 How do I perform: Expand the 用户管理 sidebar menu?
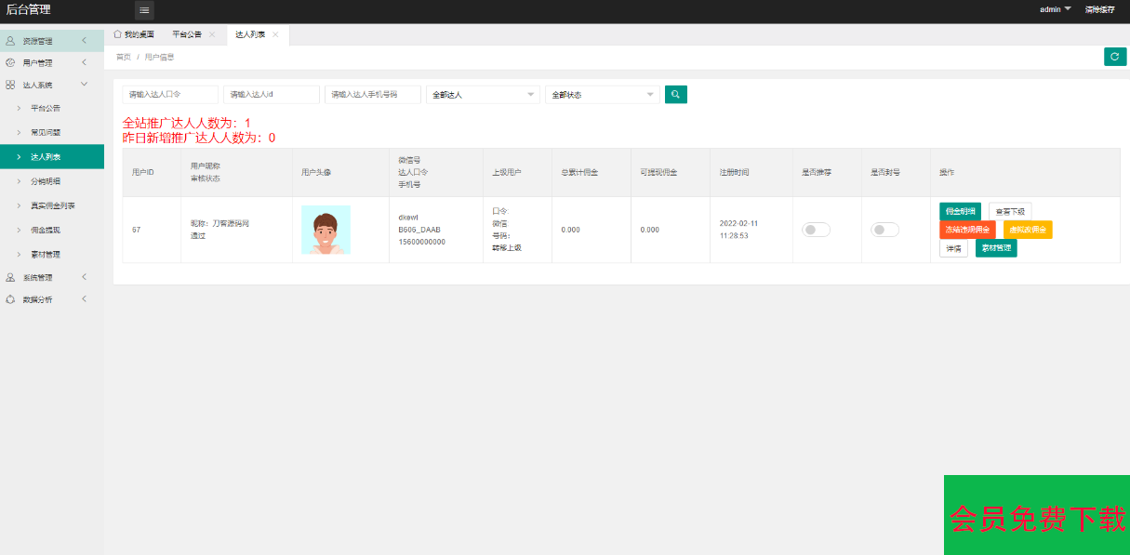pos(47,63)
